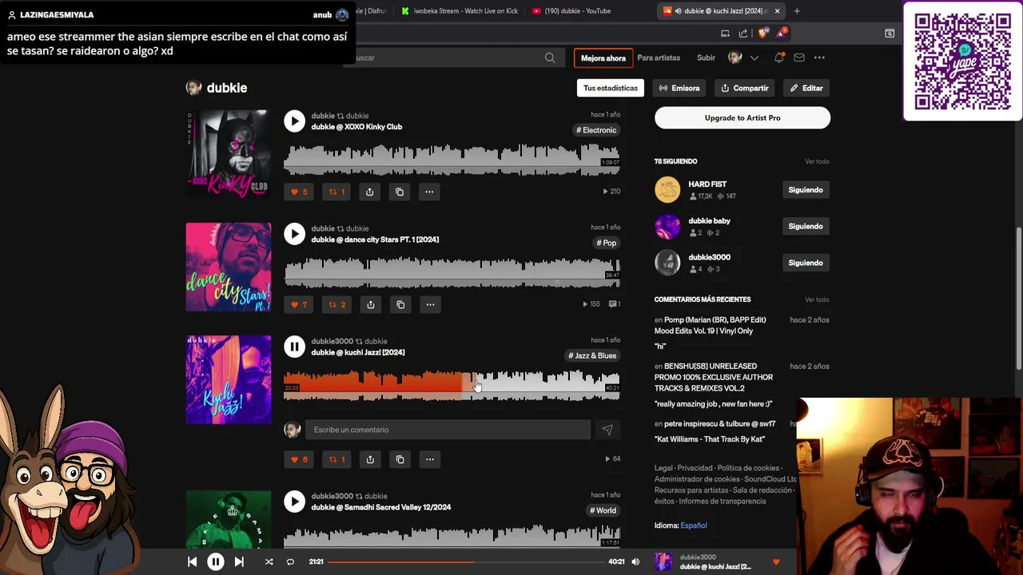Play dubkie @ XOXO Kinky Club track
The height and width of the screenshot is (575, 1023).
294,121
